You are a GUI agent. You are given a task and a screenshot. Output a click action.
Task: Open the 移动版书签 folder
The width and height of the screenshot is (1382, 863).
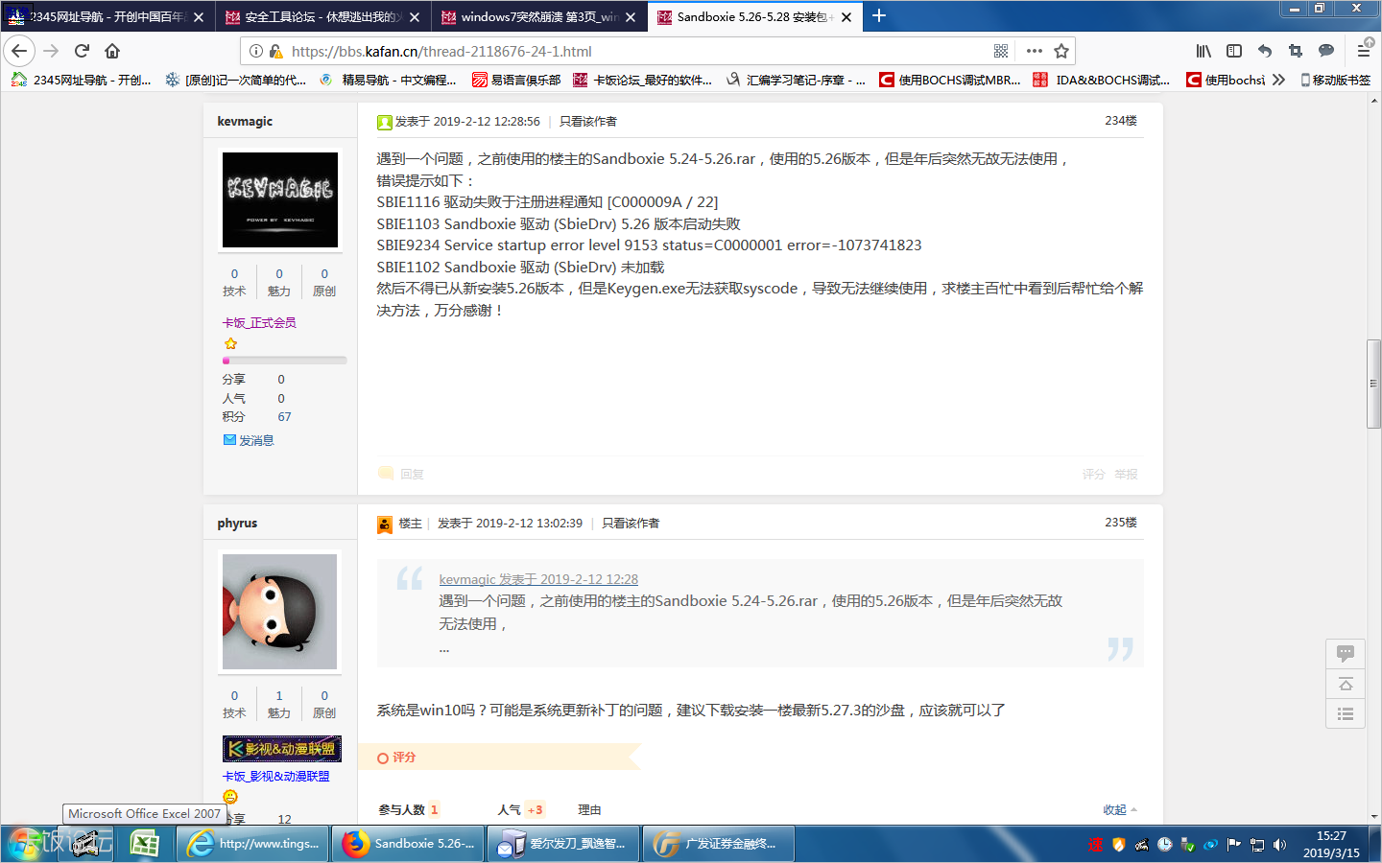(x=1335, y=80)
